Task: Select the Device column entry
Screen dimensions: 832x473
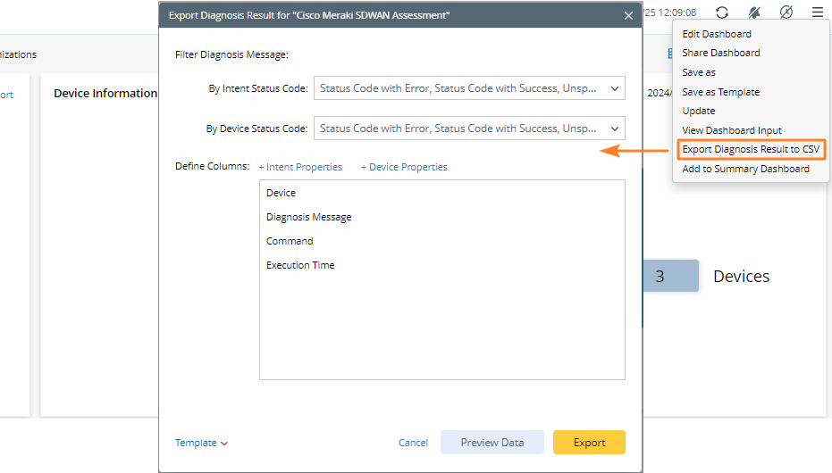Action: point(281,193)
